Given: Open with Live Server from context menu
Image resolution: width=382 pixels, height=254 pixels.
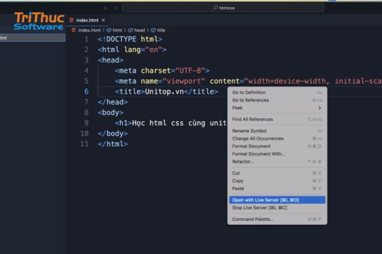Looking at the screenshot, I should [277, 200].
